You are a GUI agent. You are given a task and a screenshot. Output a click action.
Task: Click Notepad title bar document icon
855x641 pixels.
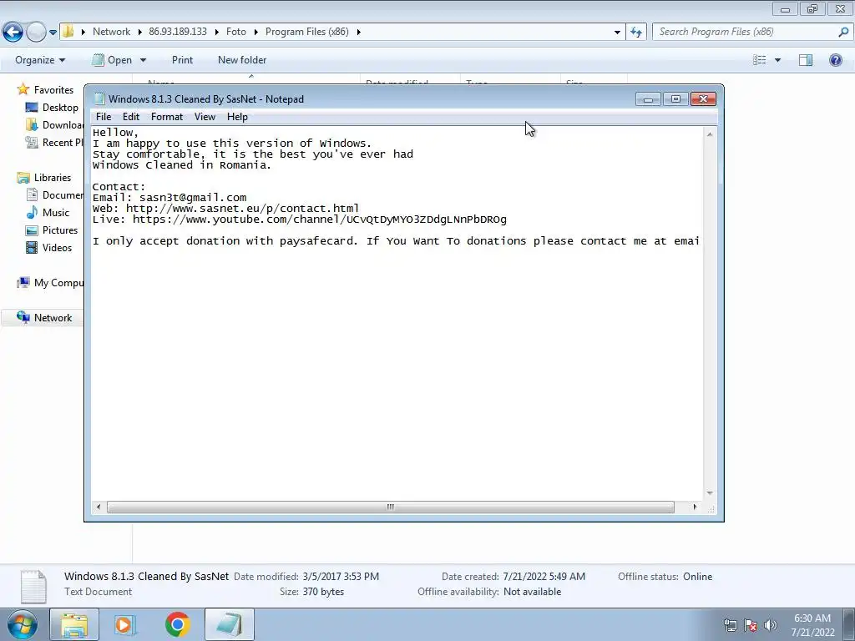pyautogui.click(x=99, y=98)
